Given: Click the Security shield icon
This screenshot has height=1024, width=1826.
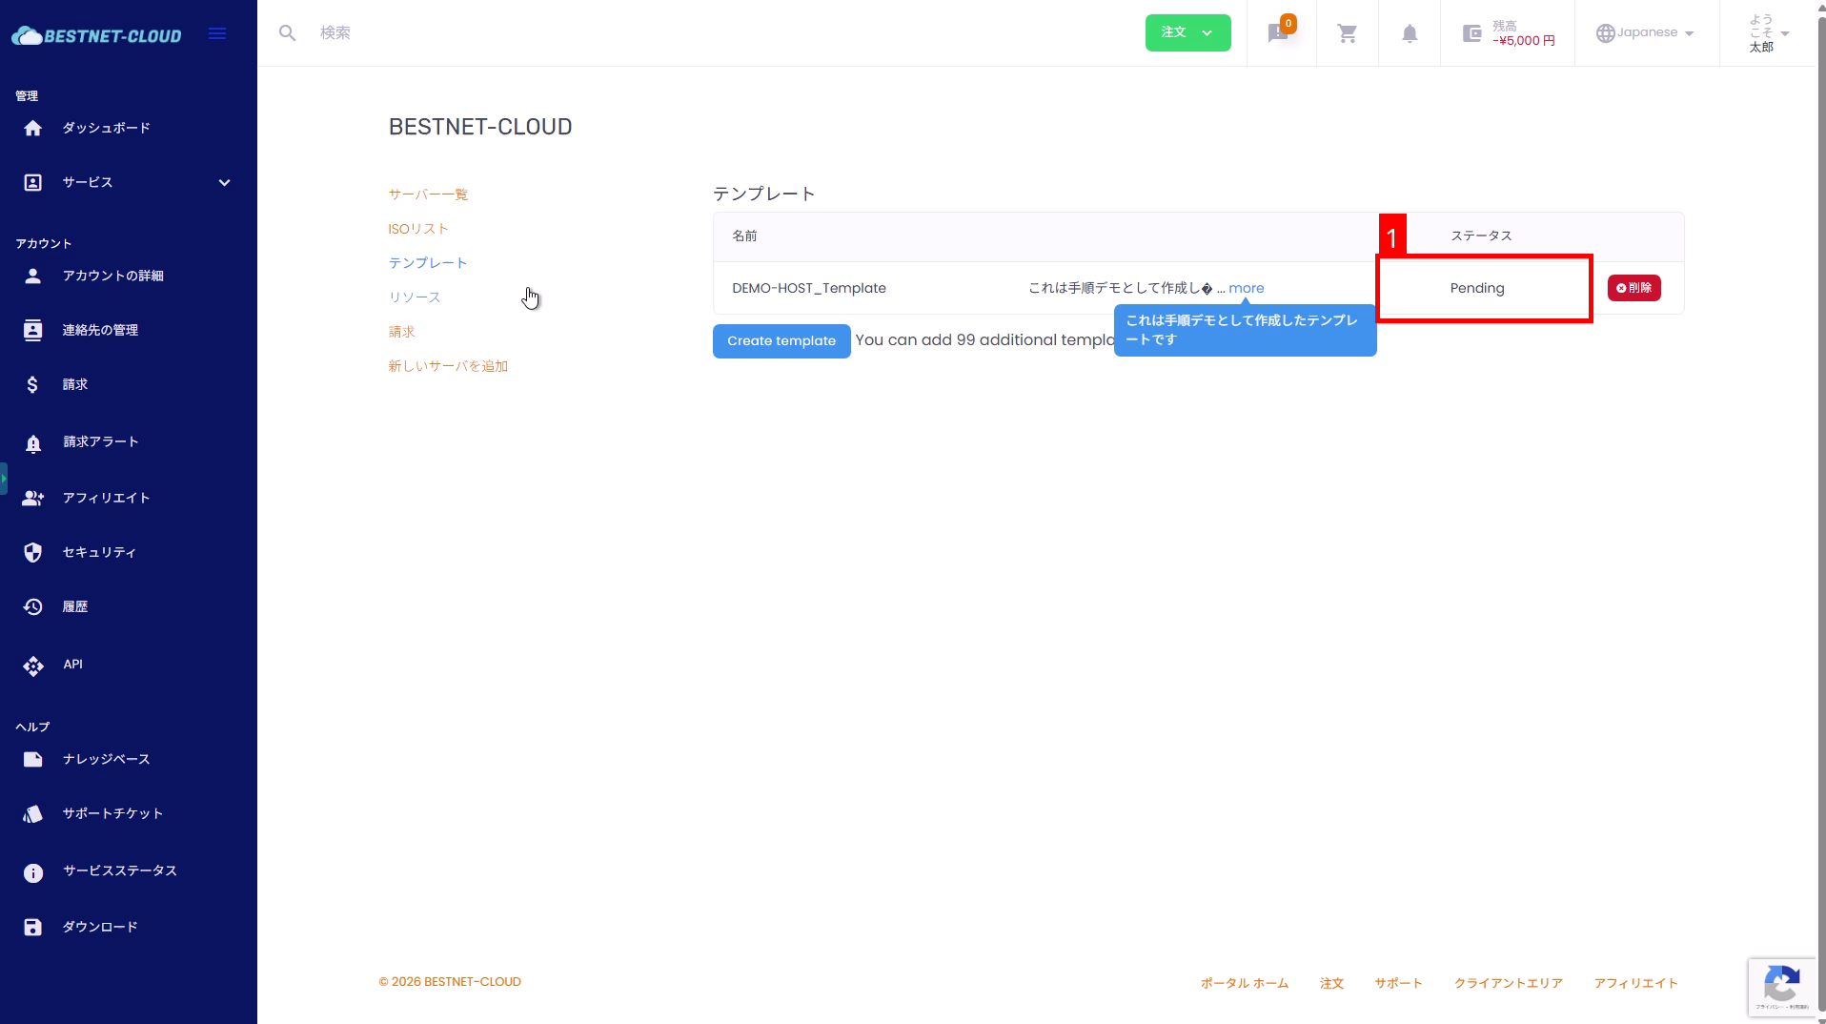Looking at the screenshot, I should click(33, 552).
